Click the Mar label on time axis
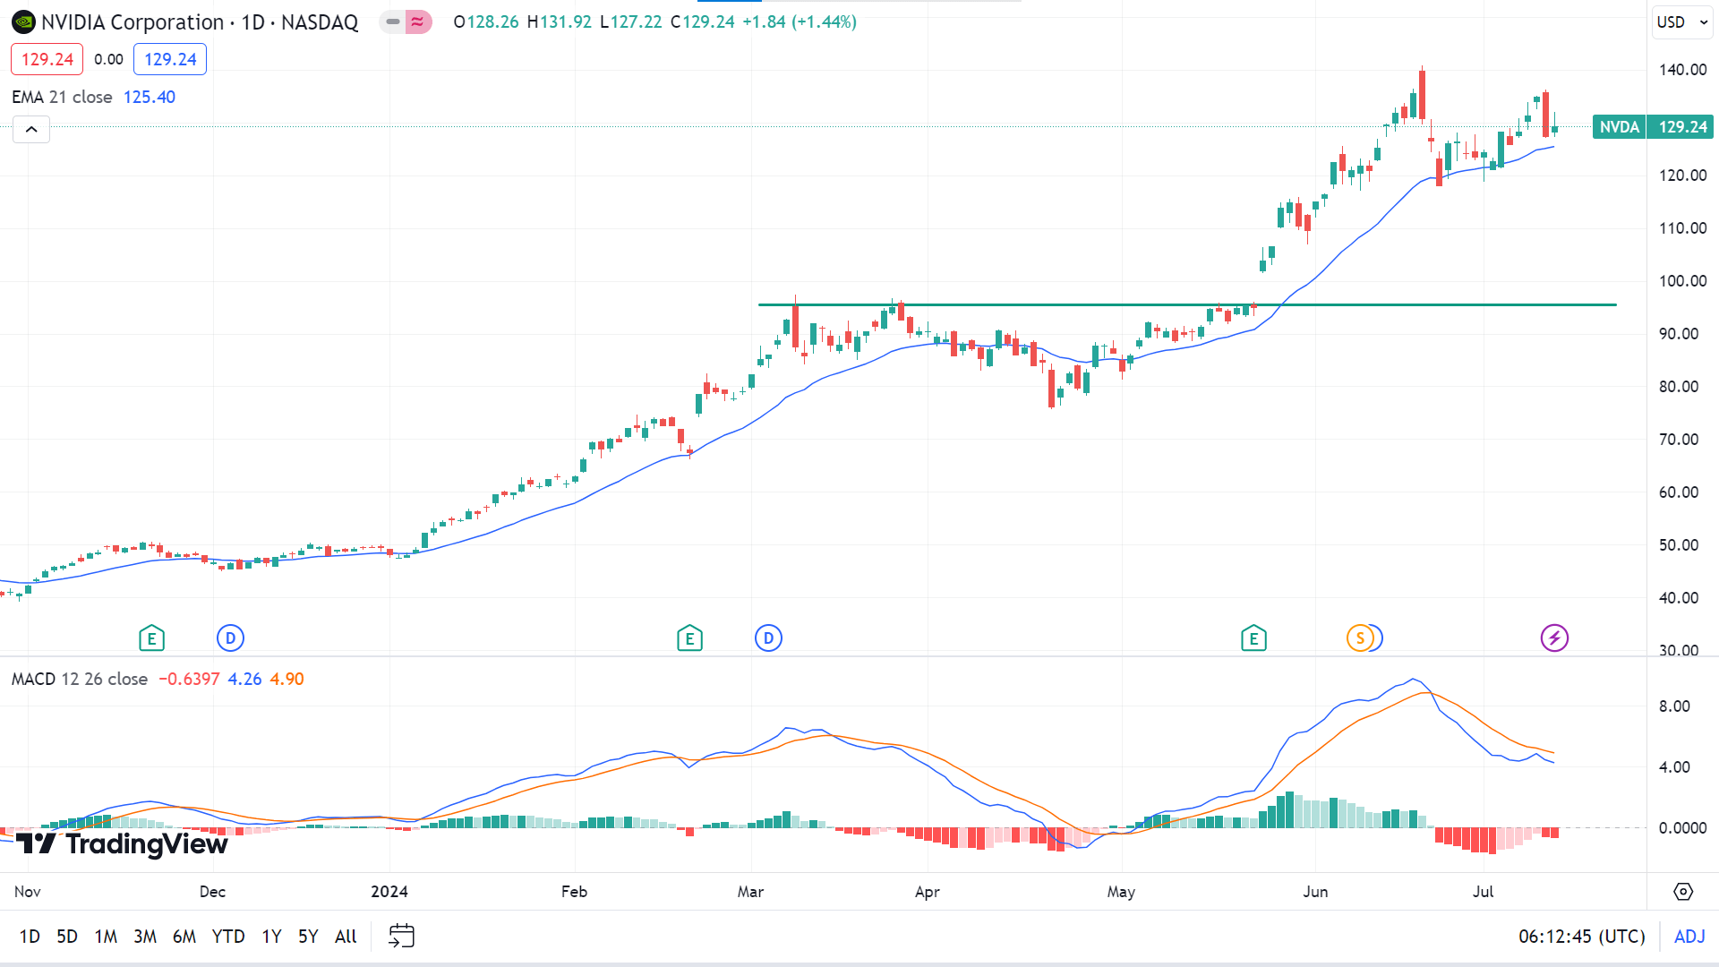Image resolution: width=1719 pixels, height=967 pixels. click(x=750, y=892)
